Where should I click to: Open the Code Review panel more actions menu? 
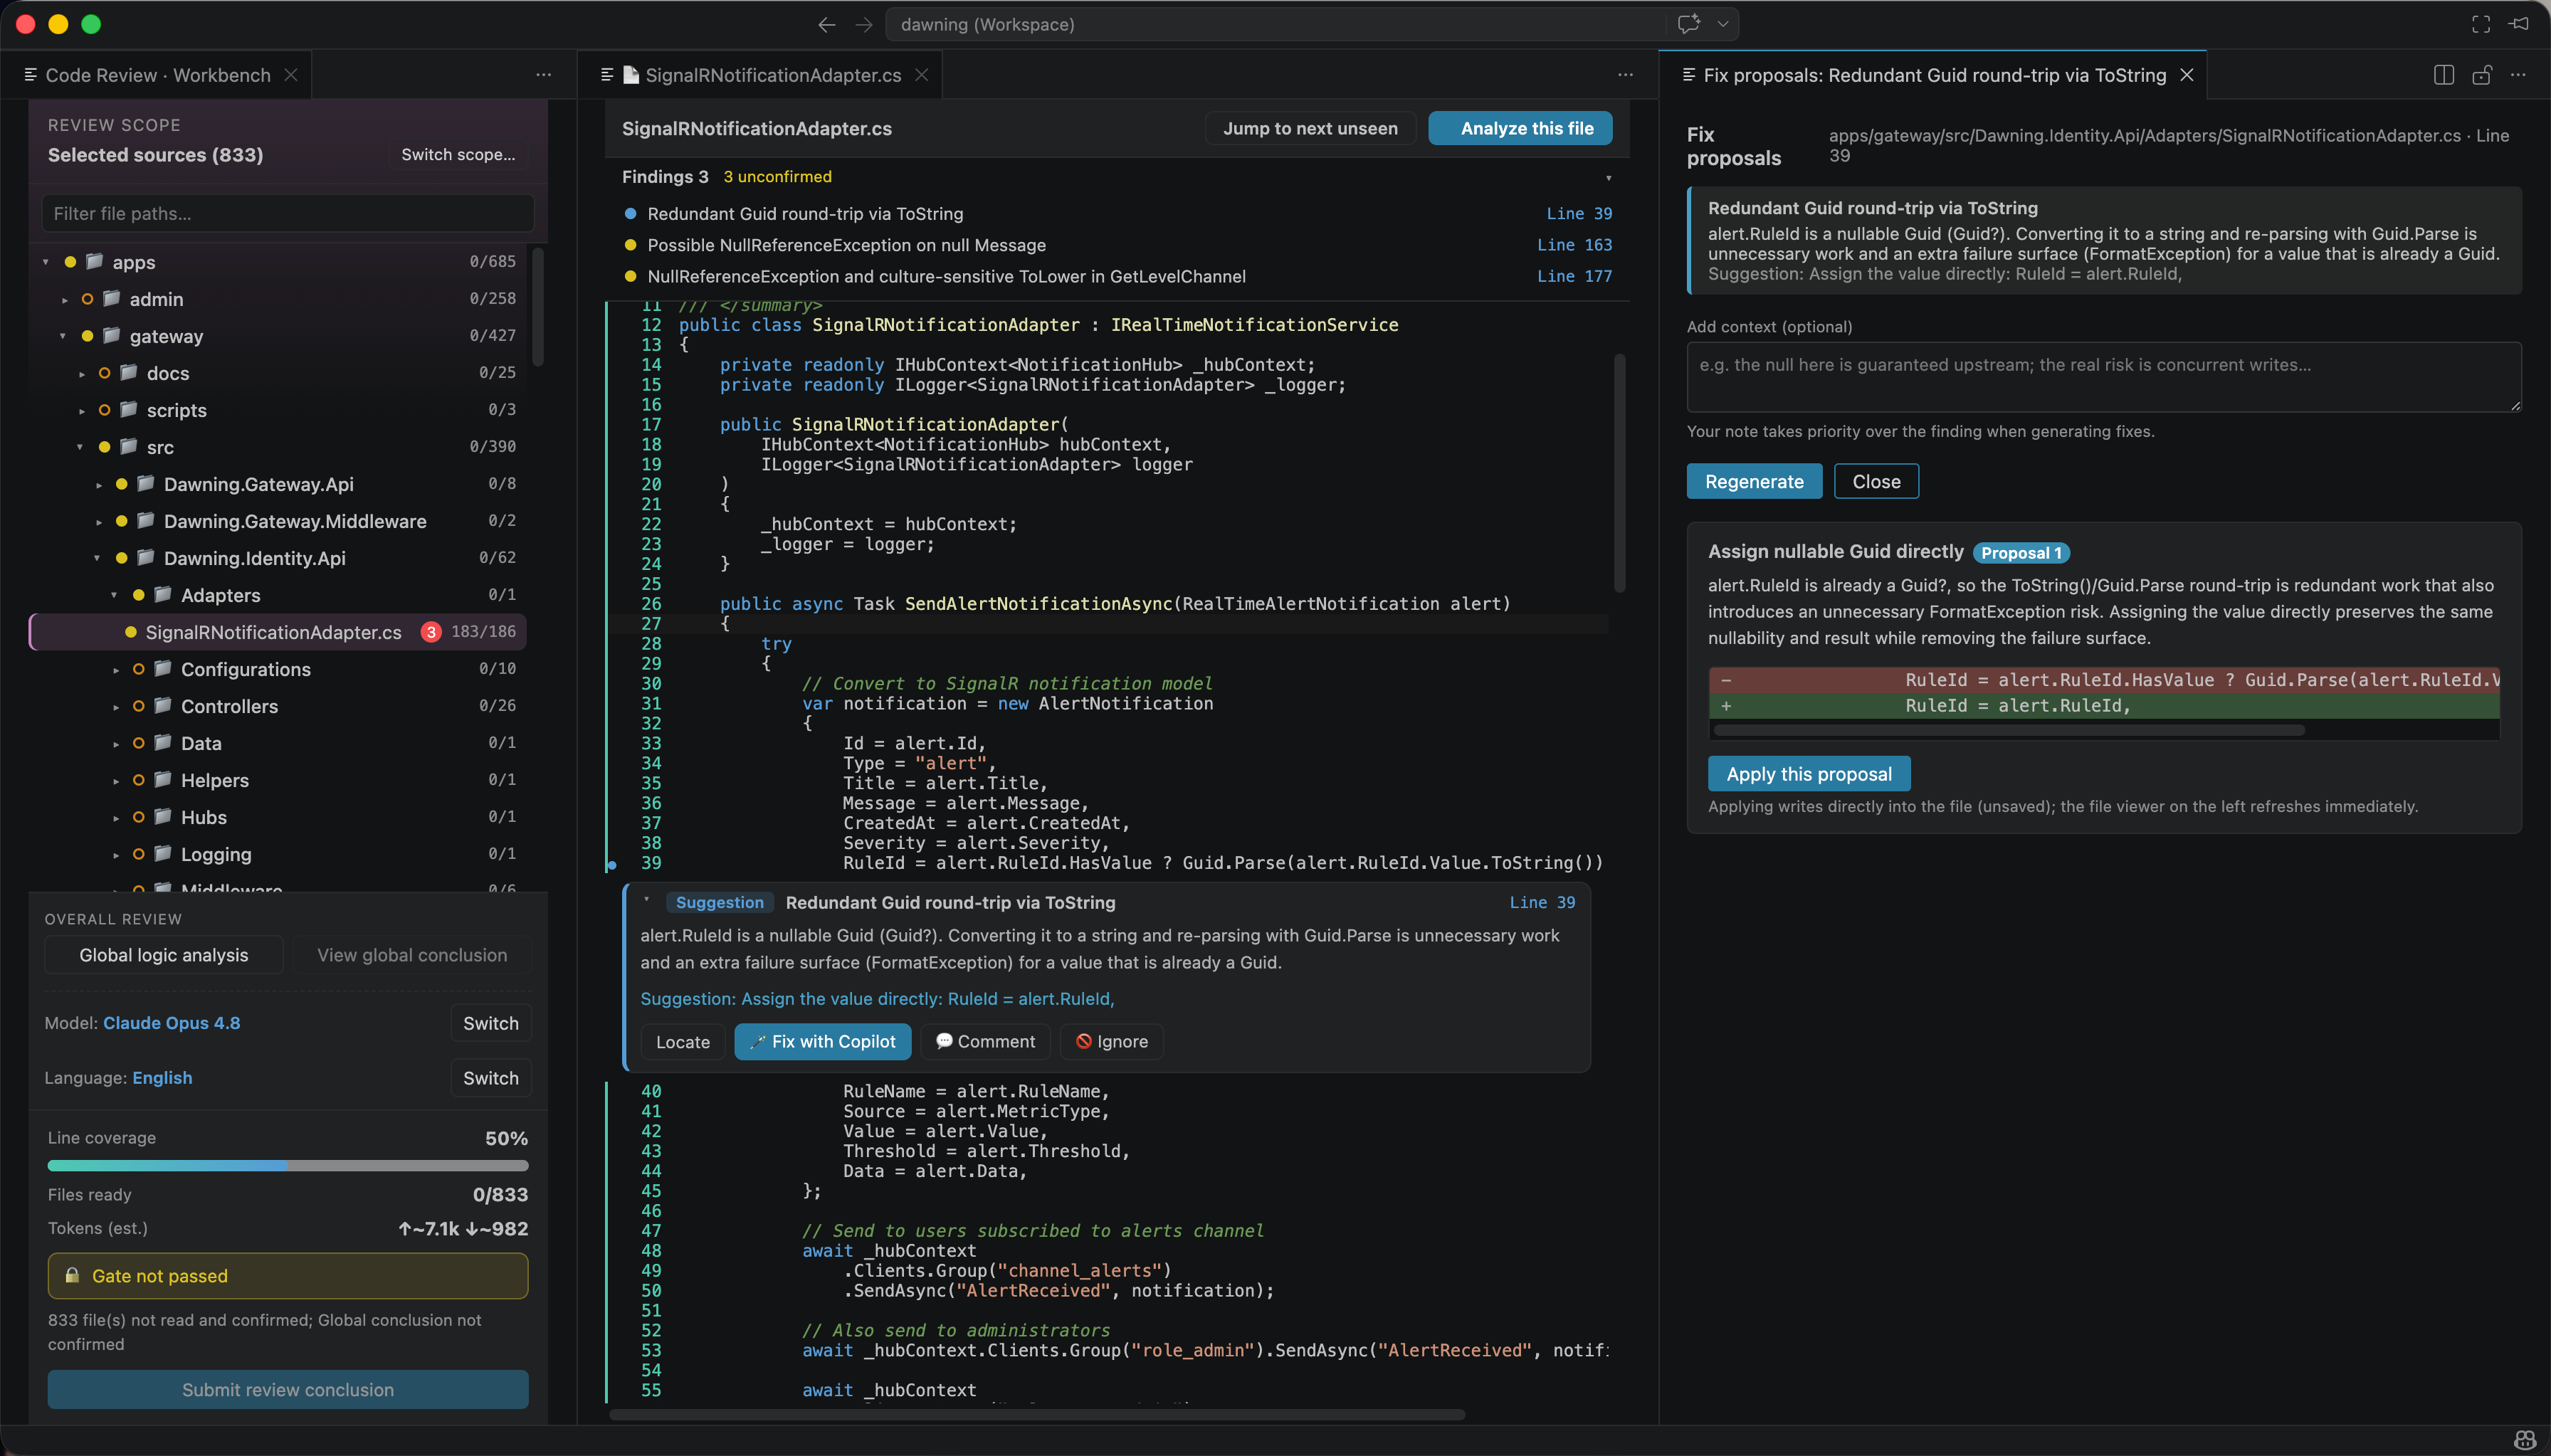pyautogui.click(x=543, y=75)
